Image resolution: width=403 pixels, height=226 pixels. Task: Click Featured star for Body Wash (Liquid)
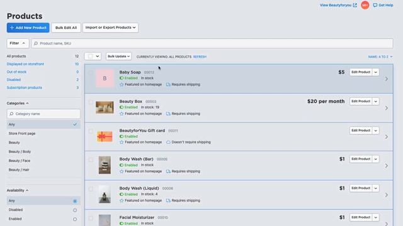[x=122, y=201]
